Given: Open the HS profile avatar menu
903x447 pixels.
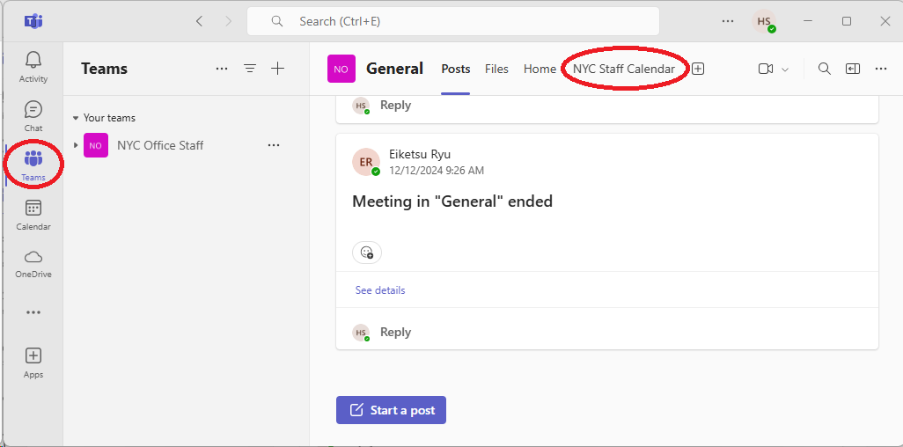Looking at the screenshot, I should [x=764, y=21].
